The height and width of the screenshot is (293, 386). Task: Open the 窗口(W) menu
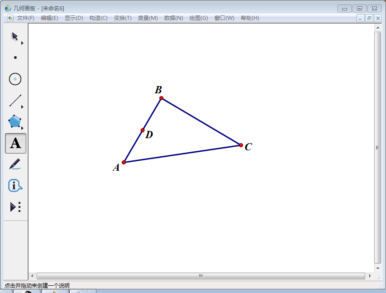click(x=224, y=18)
